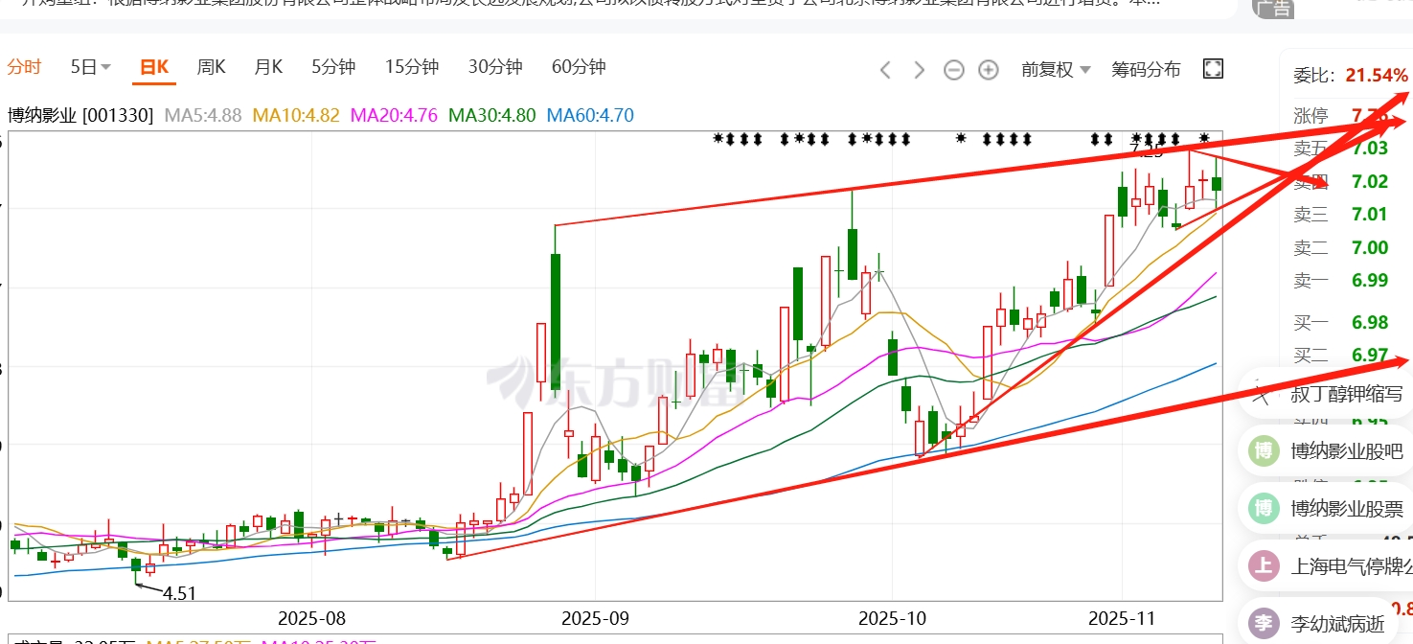Switch to the 周K weekly tab
1413x644 pixels.
[211, 67]
